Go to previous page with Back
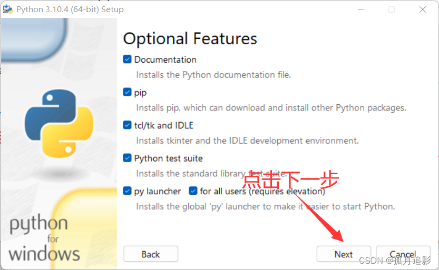Screen dimensions: 439x270 [151, 254]
